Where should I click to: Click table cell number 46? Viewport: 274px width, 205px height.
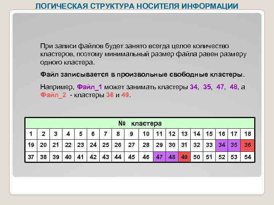click(x=146, y=157)
